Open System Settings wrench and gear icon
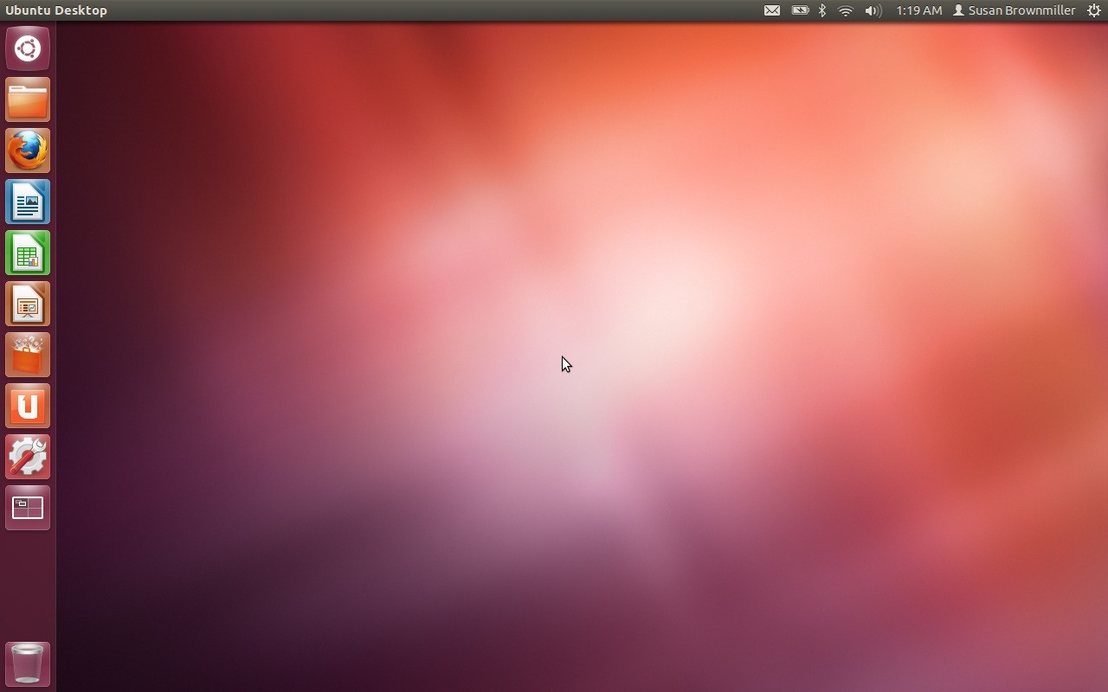 28,457
